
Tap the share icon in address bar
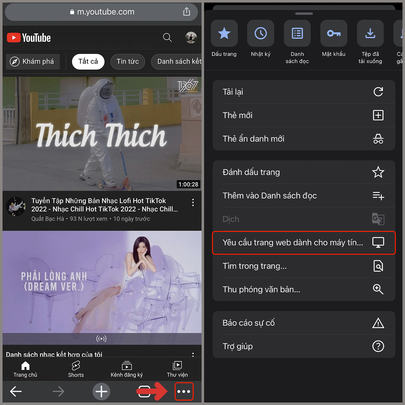click(187, 12)
